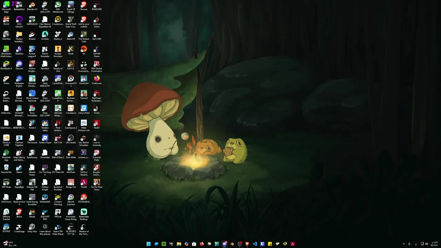Viewport: 441px width, 248px height.
Task: Select the Rockstar Games launcher icon
Action: [x=71, y=96]
